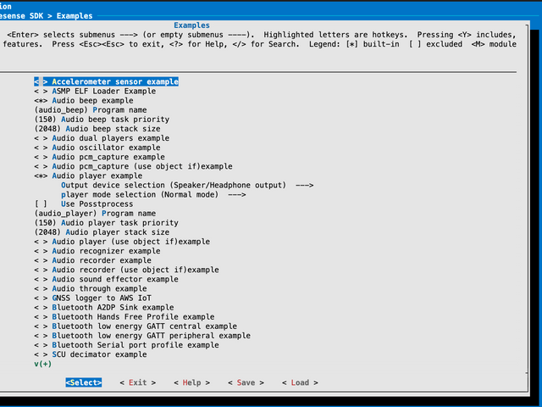Click the Save button

(x=246, y=382)
